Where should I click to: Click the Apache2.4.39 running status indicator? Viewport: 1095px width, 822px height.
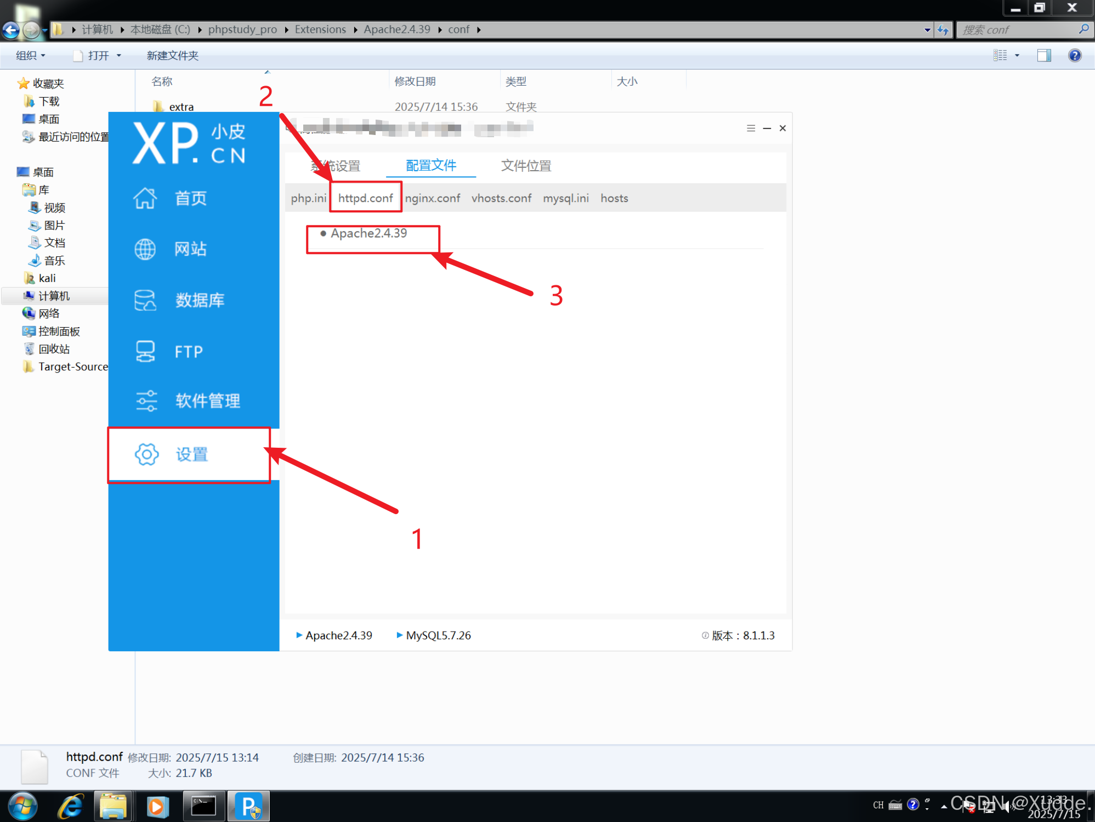pos(334,635)
